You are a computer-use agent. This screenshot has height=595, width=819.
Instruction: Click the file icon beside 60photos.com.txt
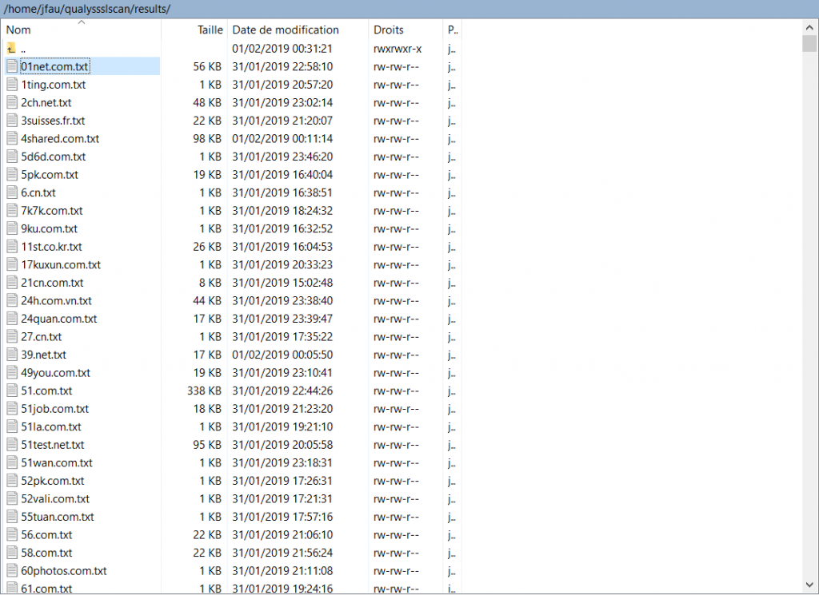tap(11, 571)
